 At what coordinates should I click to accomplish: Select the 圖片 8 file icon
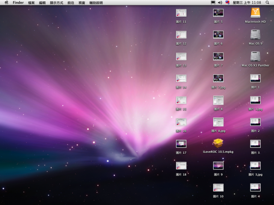[x=218, y=100]
